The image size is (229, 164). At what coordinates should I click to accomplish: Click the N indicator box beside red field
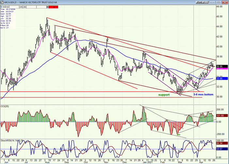click(x=47, y=7)
